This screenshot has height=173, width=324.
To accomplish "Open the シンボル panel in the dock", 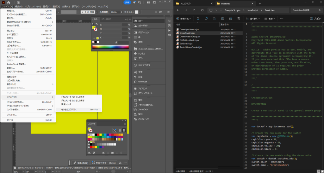I will tap(149, 54).
